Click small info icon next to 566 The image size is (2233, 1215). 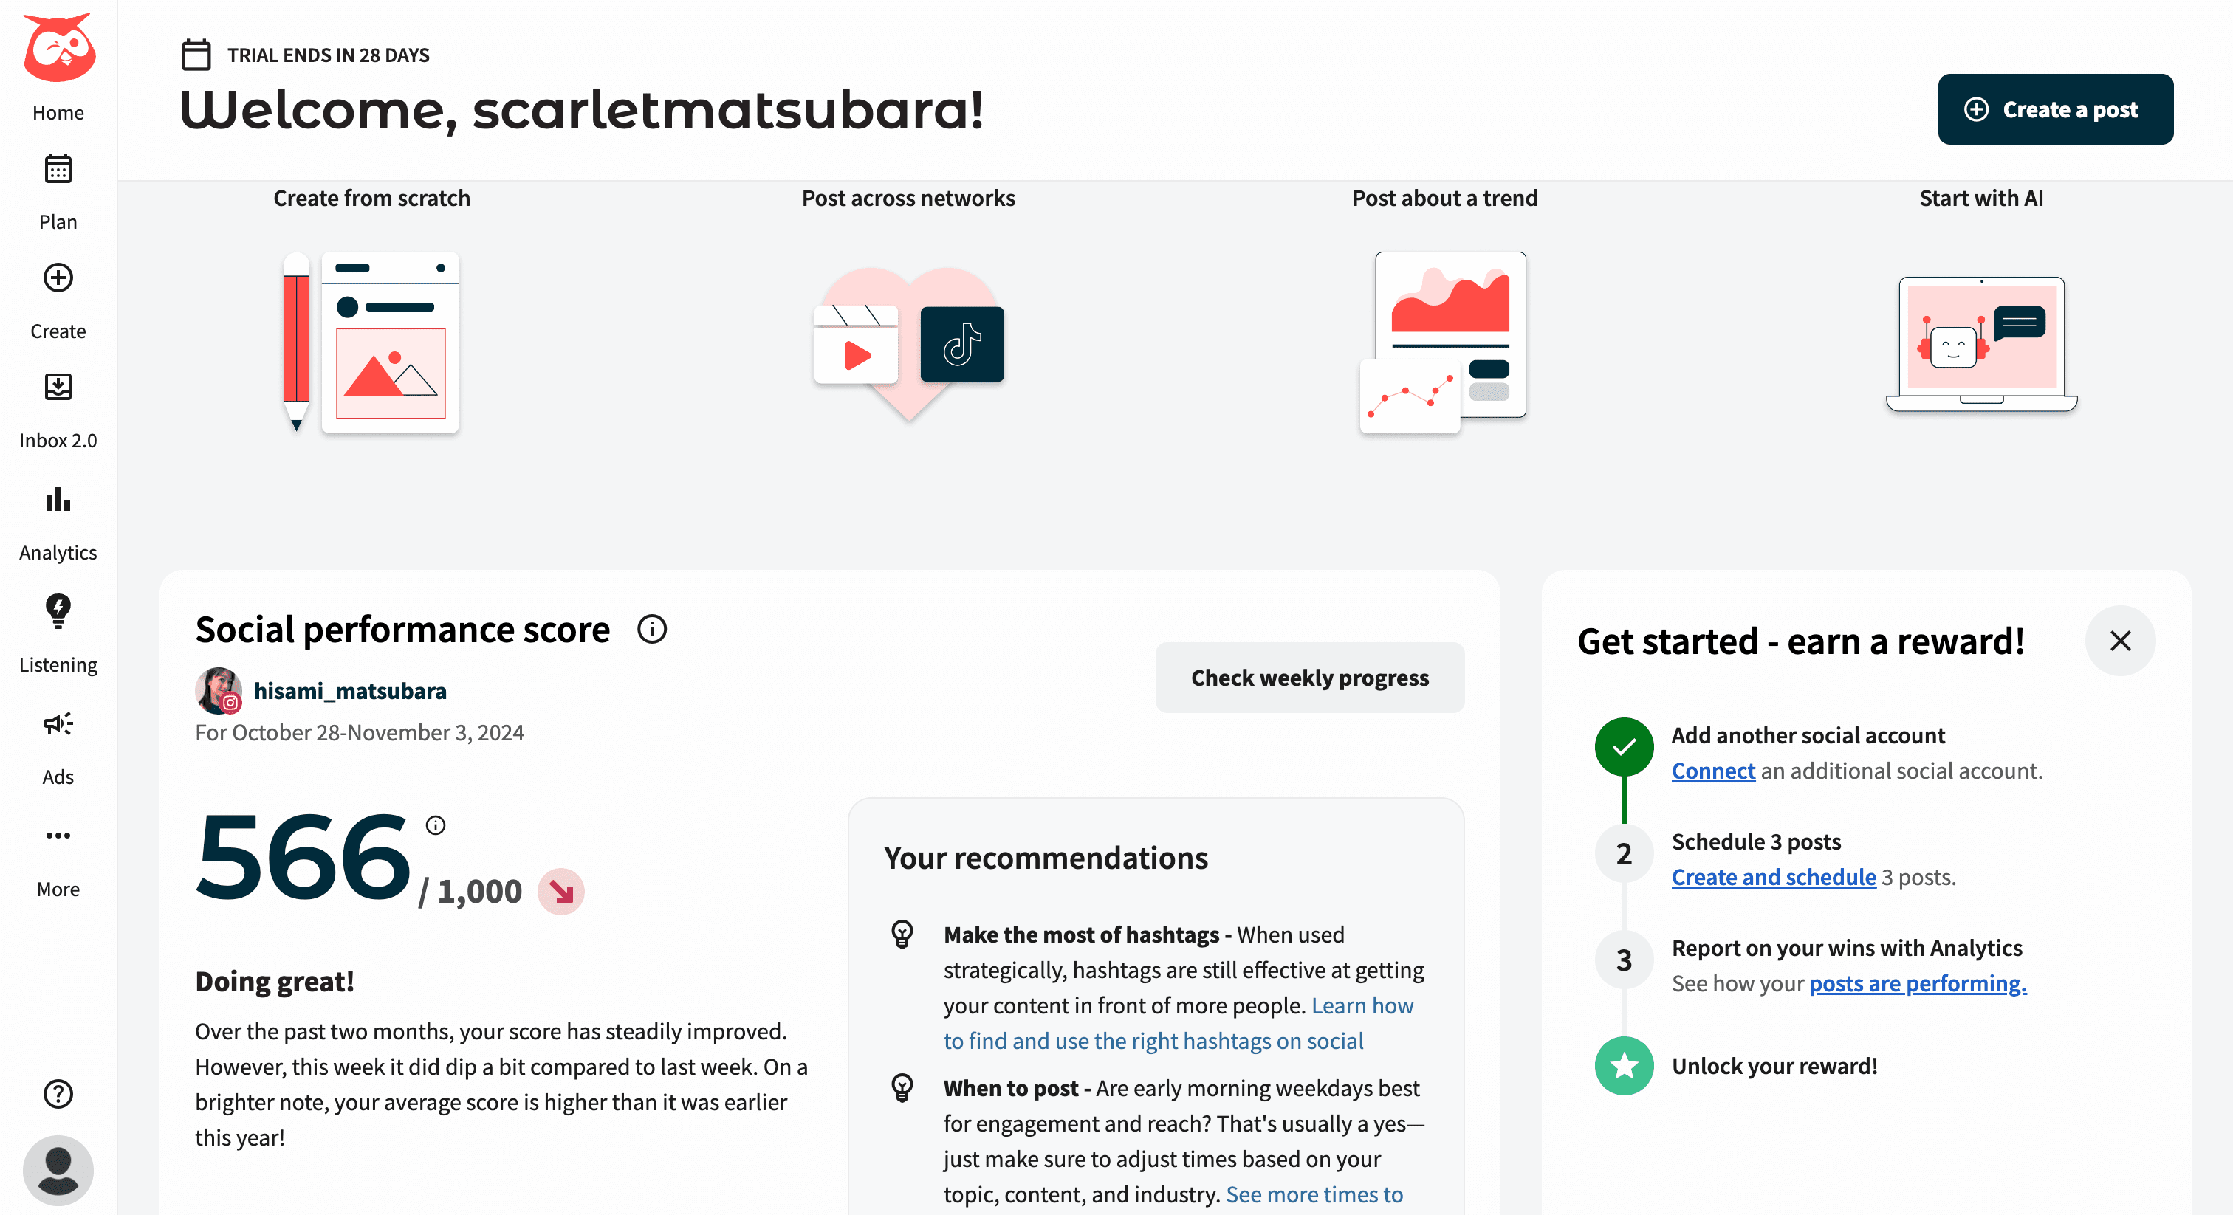coord(435,826)
